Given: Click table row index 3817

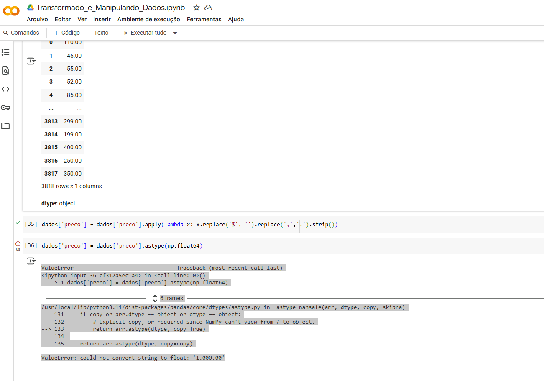Looking at the screenshot, I should pyautogui.click(x=51, y=174).
